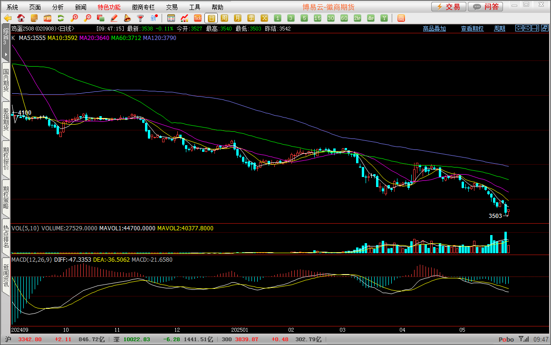The width and height of the screenshot is (551, 345).
Task: Open the quote list table icon
Action: [171, 18]
